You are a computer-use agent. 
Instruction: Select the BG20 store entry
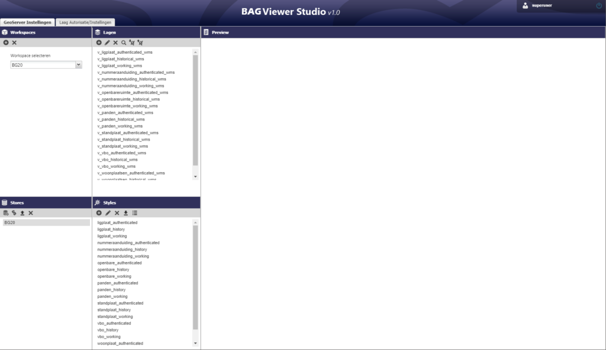(x=46, y=222)
